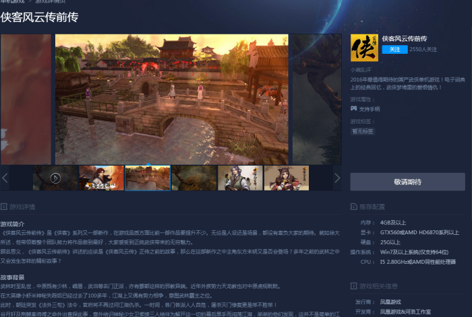The height and width of the screenshot is (317, 472).
Task: Click the left partial preview image
Action: tap(26, 99)
